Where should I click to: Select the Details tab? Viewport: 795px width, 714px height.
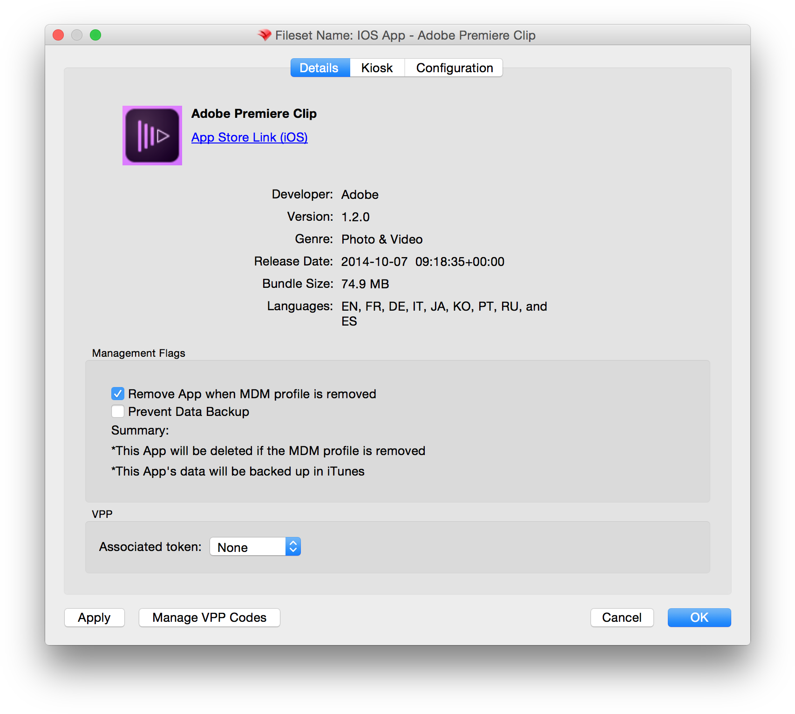coord(319,68)
